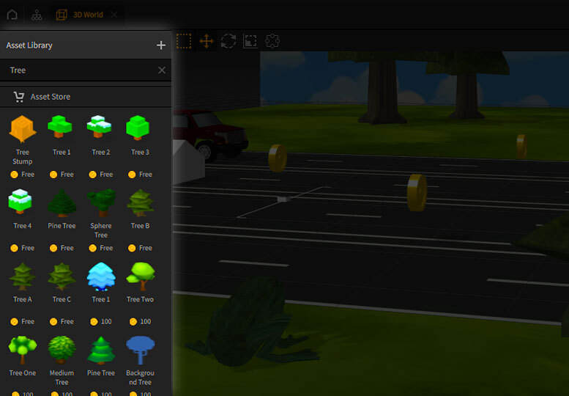
Task: Close the 3D World tab
Action: coord(114,15)
